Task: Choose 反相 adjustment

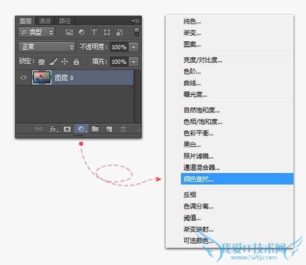Action: point(237,195)
